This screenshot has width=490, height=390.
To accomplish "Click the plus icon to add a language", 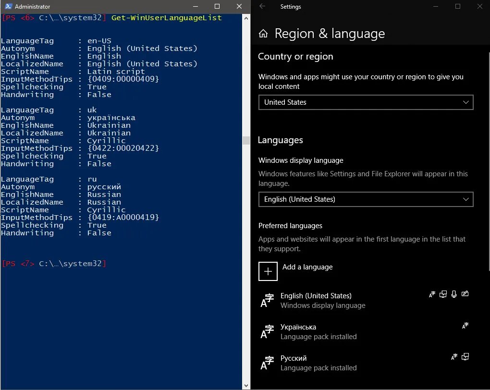I will click(x=268, y=271).
